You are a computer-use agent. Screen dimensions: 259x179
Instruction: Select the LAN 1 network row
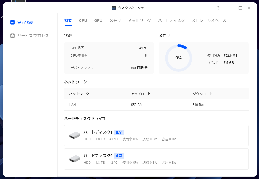156,105
